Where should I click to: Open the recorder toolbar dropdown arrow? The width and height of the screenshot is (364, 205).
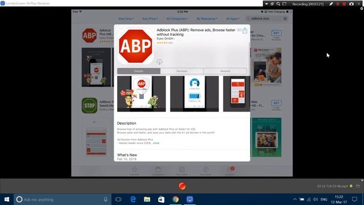pos(266,4)
